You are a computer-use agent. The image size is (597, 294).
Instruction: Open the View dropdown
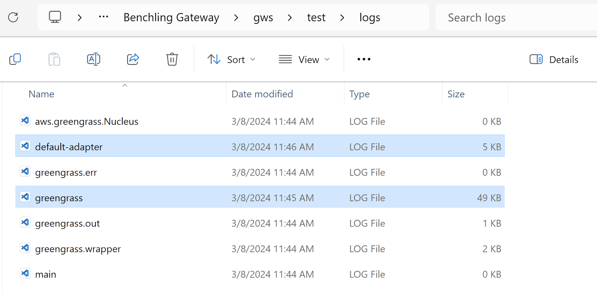tap(304, 59)
